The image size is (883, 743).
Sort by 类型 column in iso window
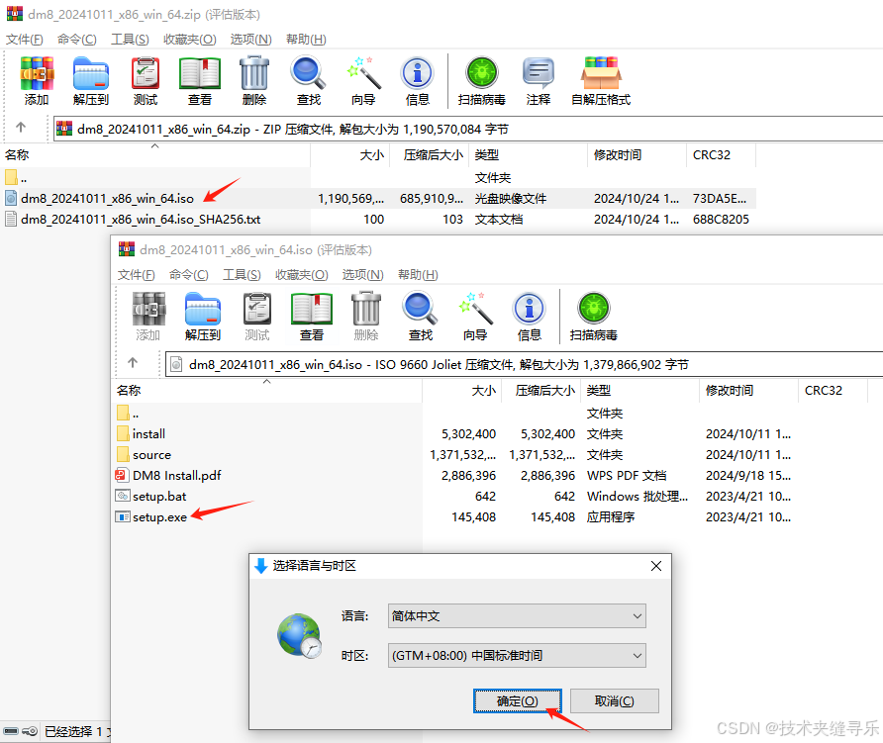click(639, 390)
